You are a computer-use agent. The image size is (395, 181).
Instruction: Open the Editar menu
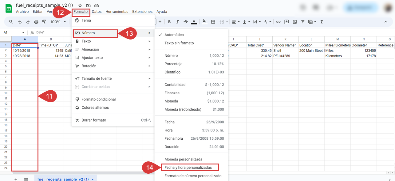38,12
